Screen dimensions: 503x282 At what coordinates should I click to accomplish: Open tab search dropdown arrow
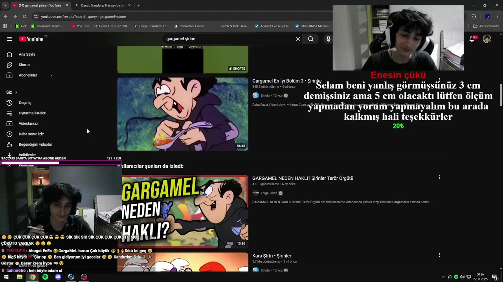tap(5, 5)
